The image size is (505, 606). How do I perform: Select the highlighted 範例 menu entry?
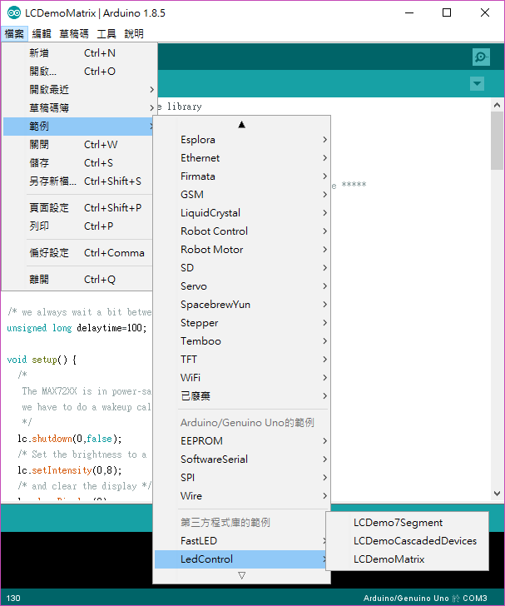(79, 126)
